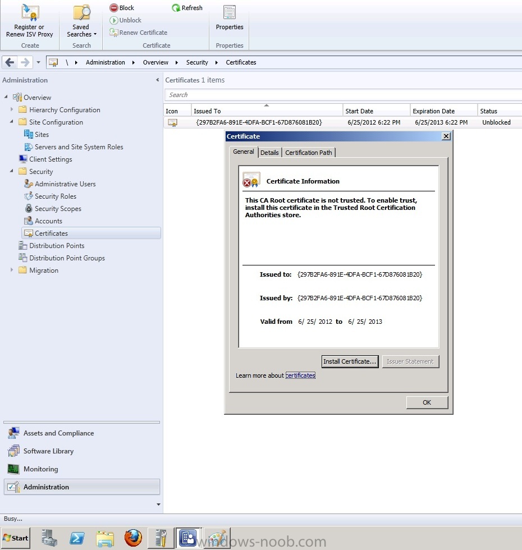
Task: Expand the Hierarchy Configuration folder
Action: point(12,109)
